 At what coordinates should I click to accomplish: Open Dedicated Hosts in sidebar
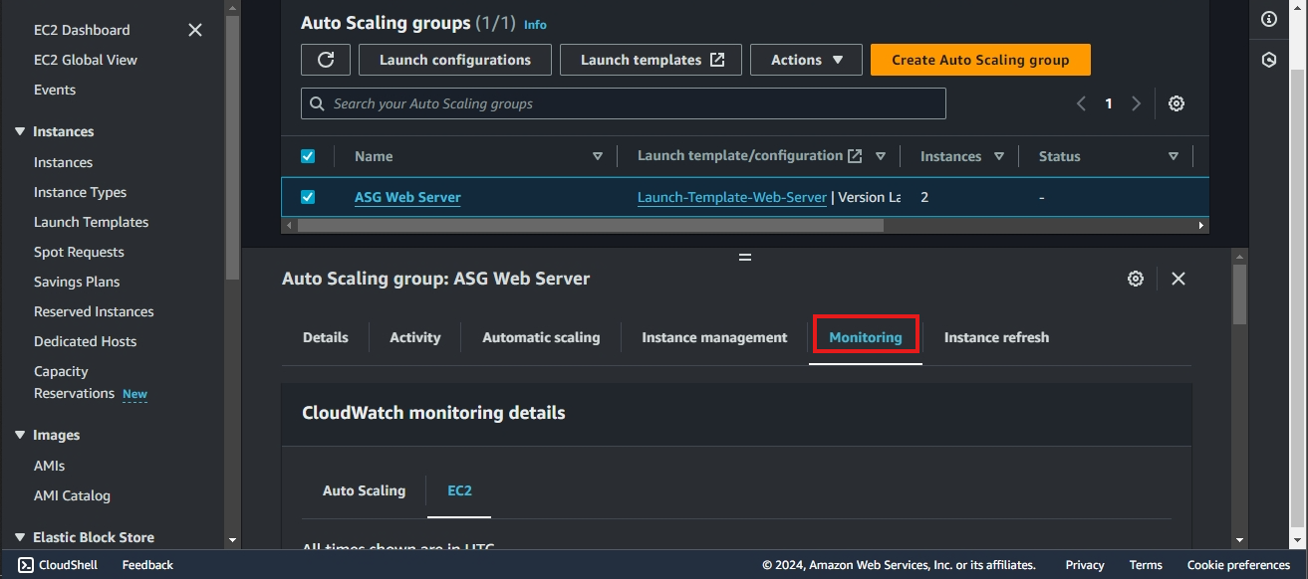[x=86, y=341]
